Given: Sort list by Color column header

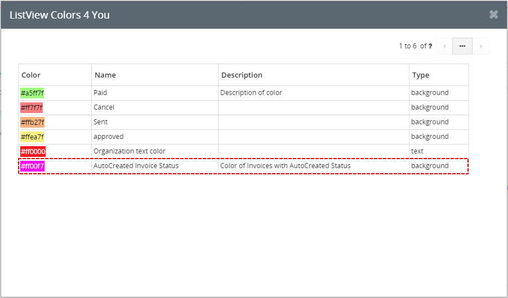Looking at the screenshot, I should 31,75.
